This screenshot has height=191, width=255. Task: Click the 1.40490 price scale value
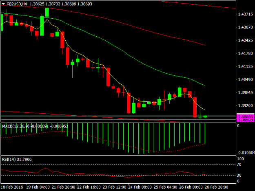click(245, 79)
